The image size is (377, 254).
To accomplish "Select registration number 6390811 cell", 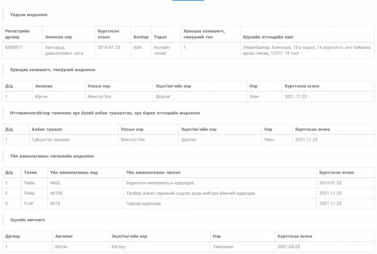I will [22, 51].
